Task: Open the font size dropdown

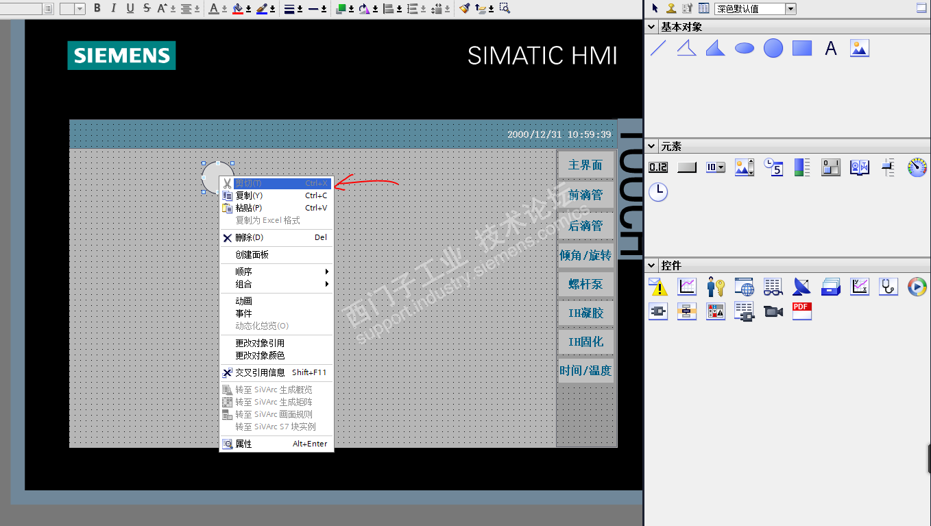Action: click(x=80, y=9)
